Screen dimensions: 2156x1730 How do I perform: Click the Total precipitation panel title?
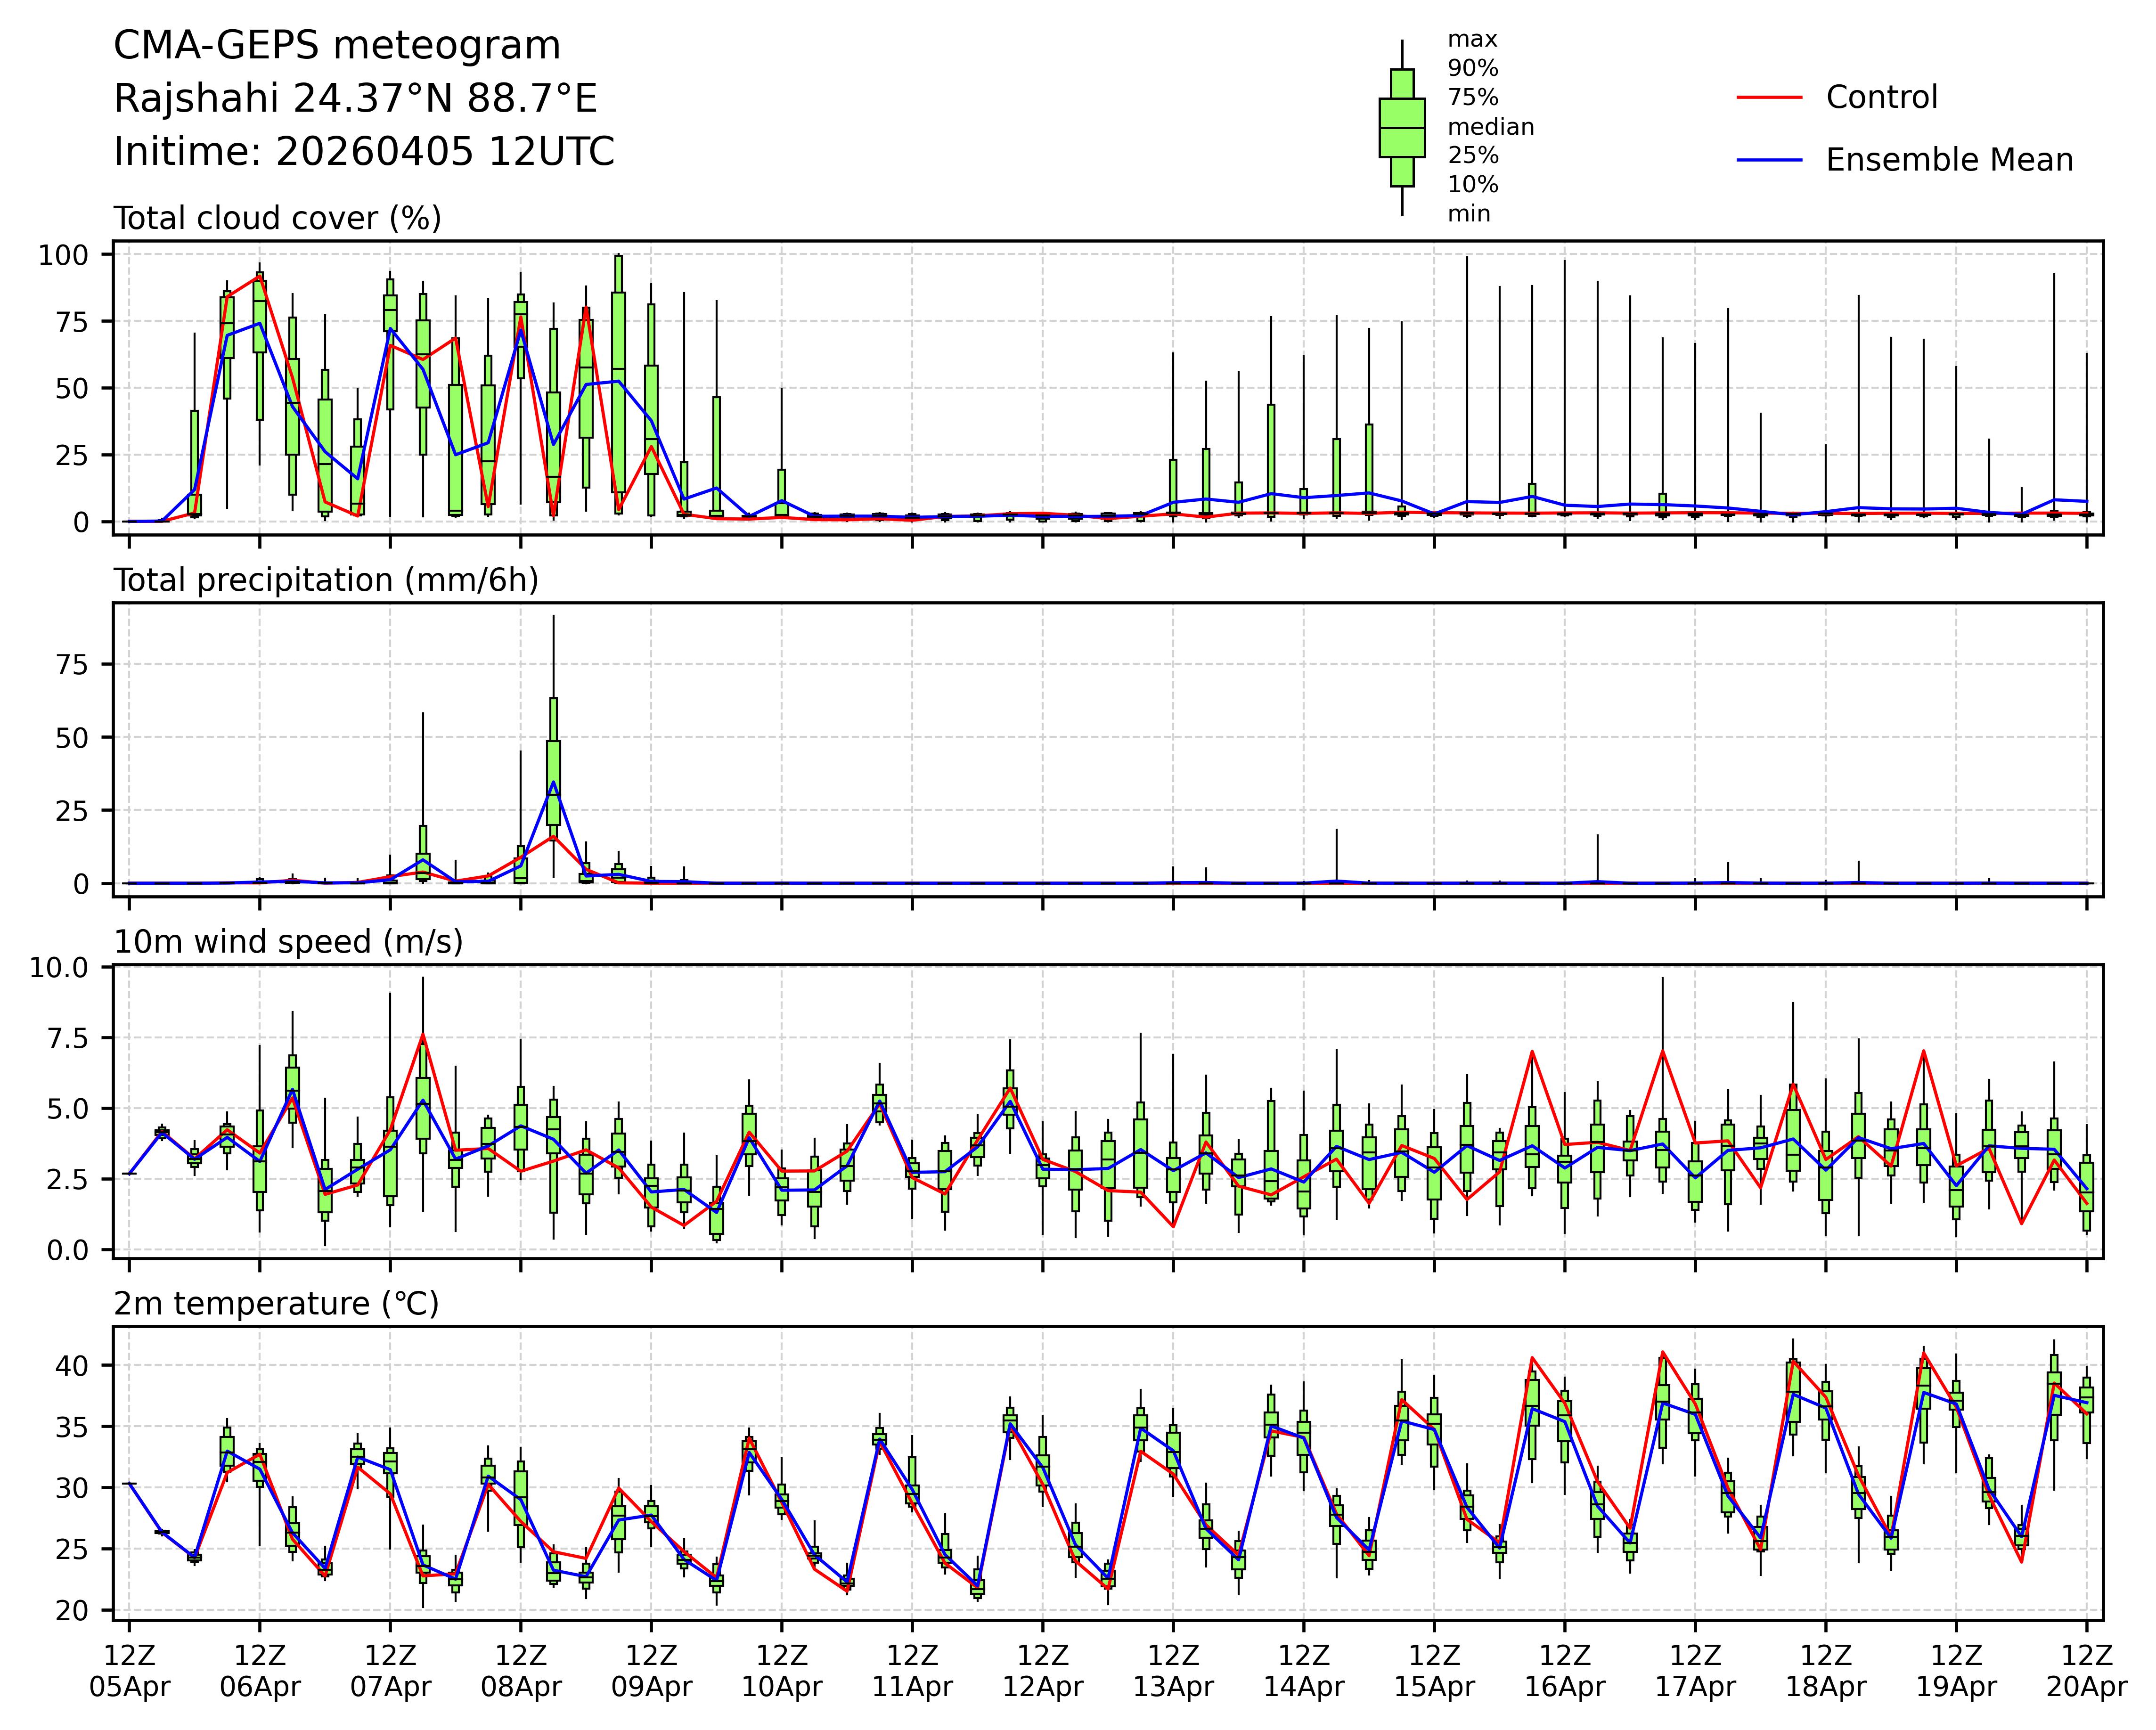coord(326,580)
